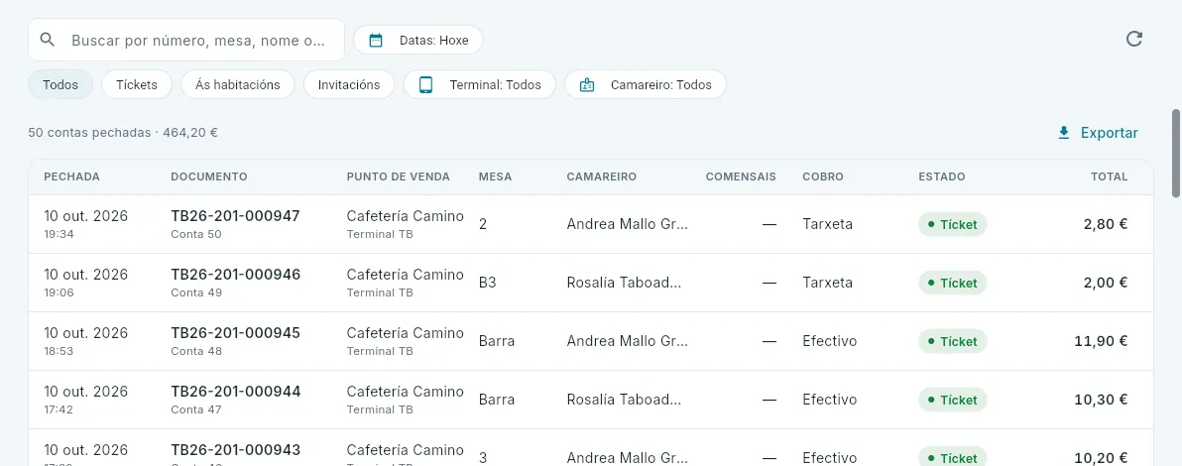The image size is (1182, 466).
Task: Sort by the DOCUMENTO column header
Action: pos(209,176)
